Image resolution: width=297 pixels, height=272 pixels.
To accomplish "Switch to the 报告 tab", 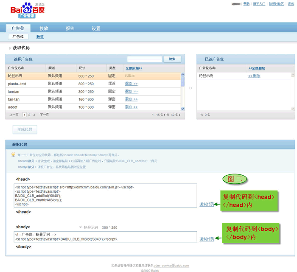I will point(70,28).
